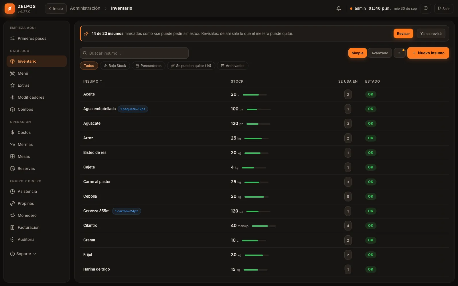Open the Mesas section
Screen dimensions: 458x286
click(x=37, y=156)
